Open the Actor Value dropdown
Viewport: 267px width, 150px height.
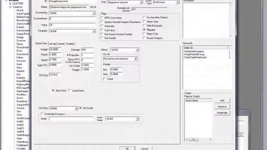pos(137,119)
